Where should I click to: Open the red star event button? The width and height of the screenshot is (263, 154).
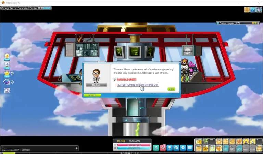pos(163,147)
